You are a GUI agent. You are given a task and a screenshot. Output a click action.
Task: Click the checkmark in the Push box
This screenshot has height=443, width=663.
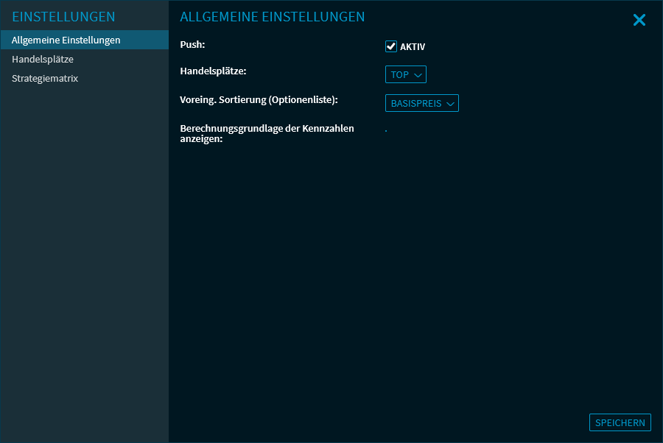pyautogui.click(x=391, y=46)
